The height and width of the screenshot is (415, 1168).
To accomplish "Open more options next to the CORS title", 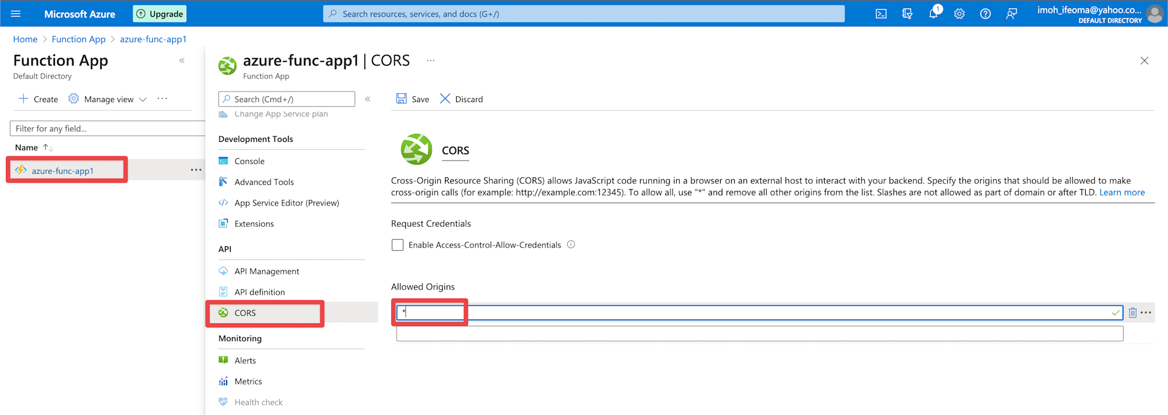I will click(431, 61).
